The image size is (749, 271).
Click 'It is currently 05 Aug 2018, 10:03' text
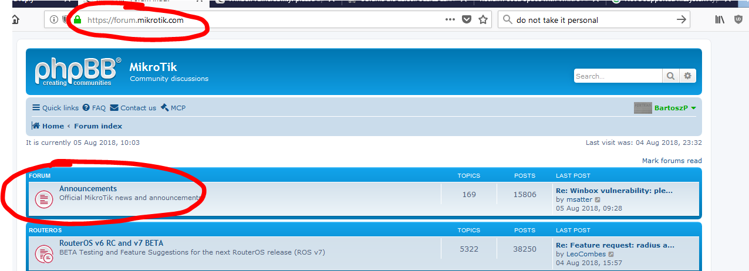(x=83, y=143)
